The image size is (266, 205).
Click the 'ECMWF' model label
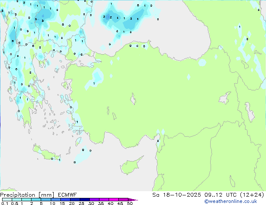tap(67, 195)
